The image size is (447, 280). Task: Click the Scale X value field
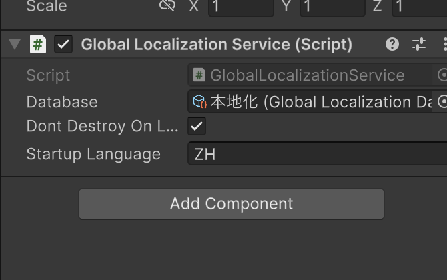[x=240, y=7]
